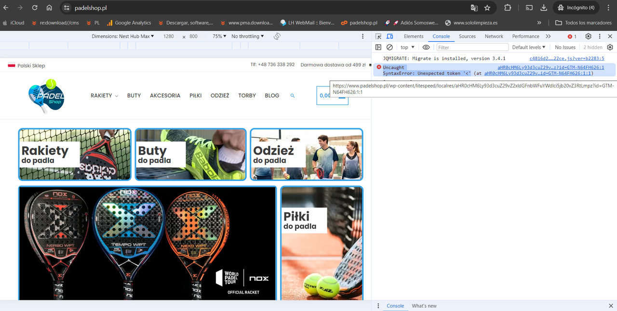Reload the page with the refresh icon
The width and height of the screenshot is (617, 311).
(x=35, y=8)
